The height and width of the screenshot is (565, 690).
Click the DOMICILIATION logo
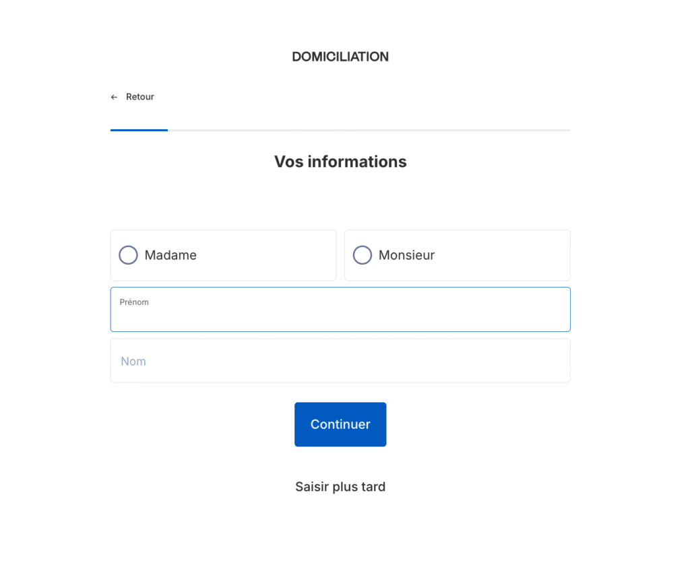(340, 57)
